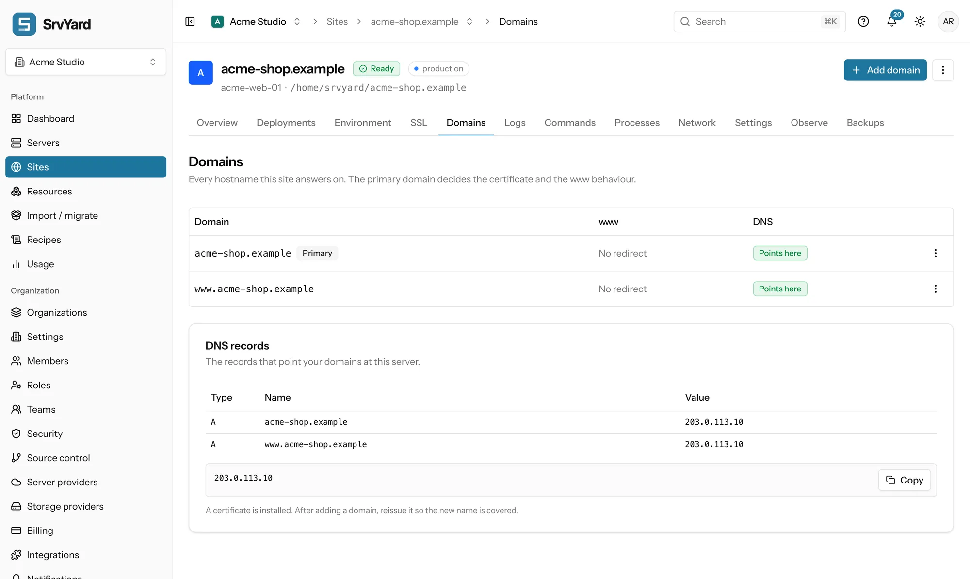Open Server providers in the sidebar

coord(86,482)
